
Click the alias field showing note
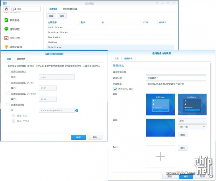click(x=57, y=77)
